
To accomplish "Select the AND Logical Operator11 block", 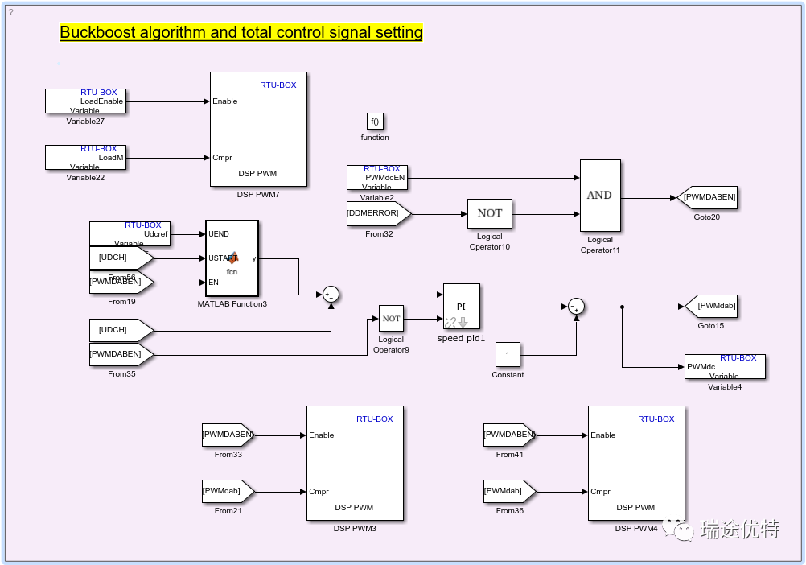I will click(x=599, y=196).
